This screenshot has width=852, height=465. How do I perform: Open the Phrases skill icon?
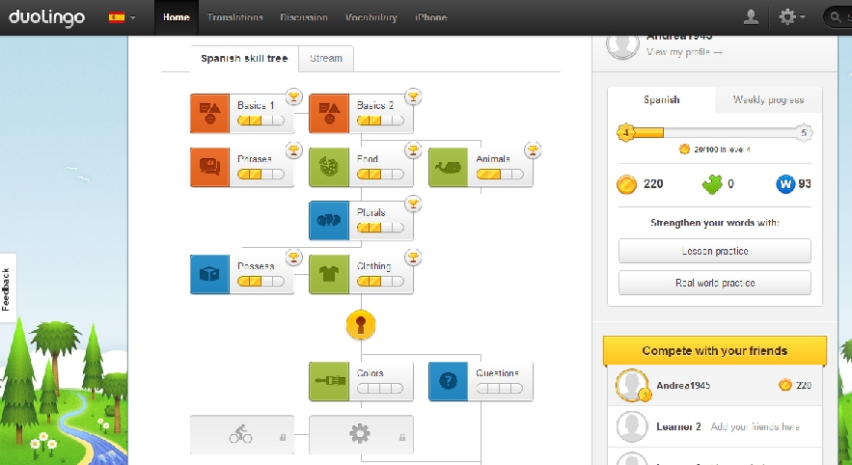click(x=209, y=167)
